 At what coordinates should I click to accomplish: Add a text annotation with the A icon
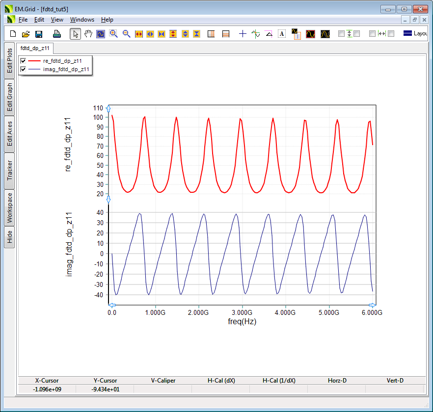click(x=282, y=34)
